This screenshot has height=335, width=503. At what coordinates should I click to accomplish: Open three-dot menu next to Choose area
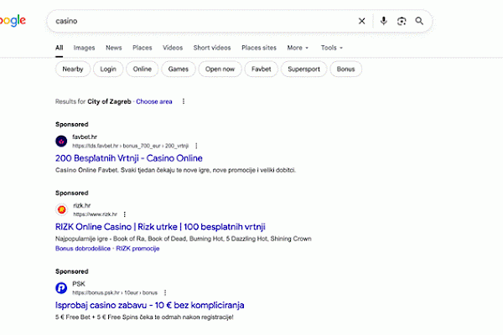tap(183, 101)
